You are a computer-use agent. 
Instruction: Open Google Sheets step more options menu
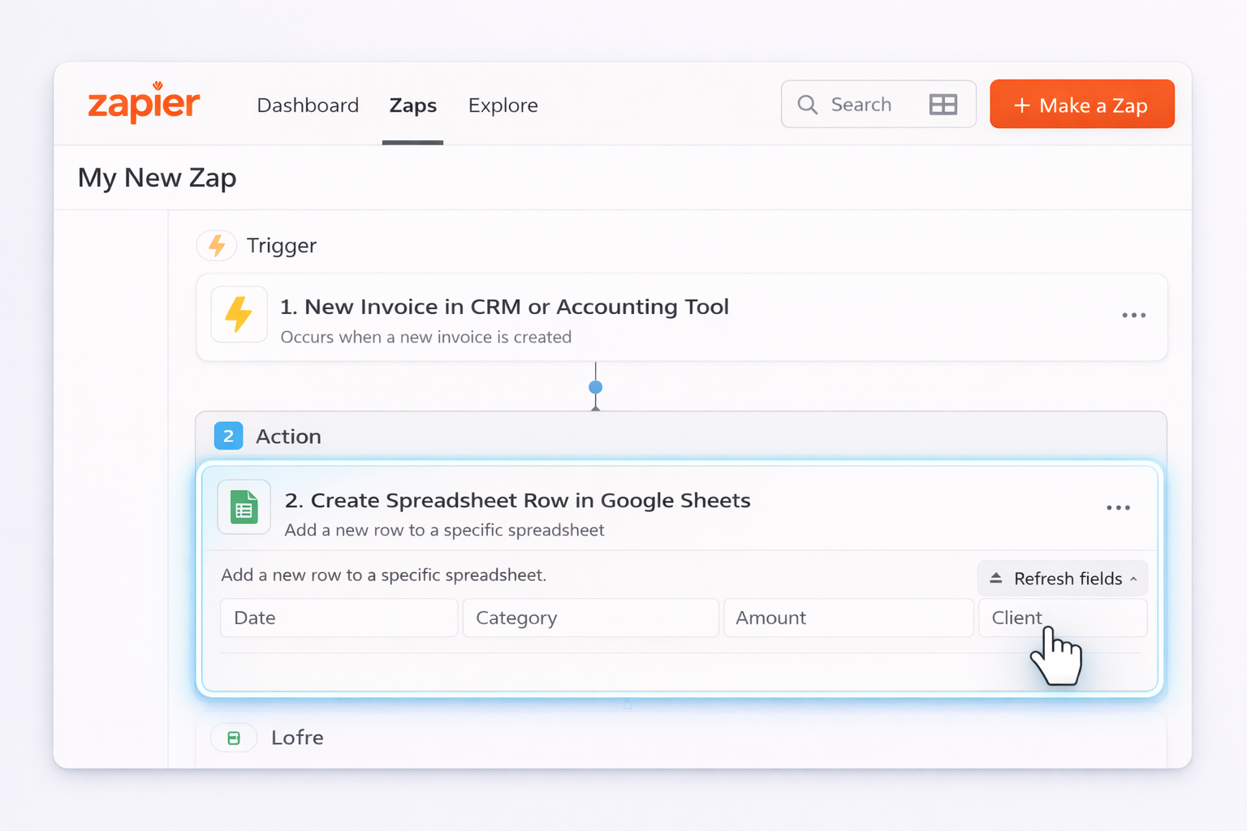1118,508
